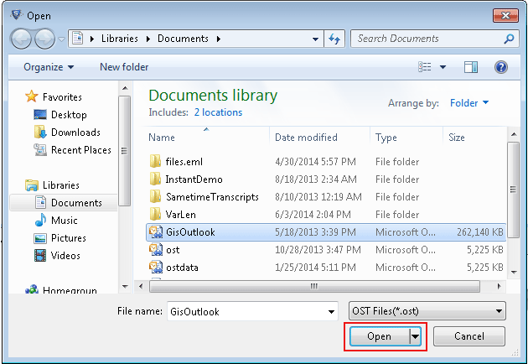Click the Homegroup icon
The width and height of the screenshot is (528, 364).
coord(32,289)
